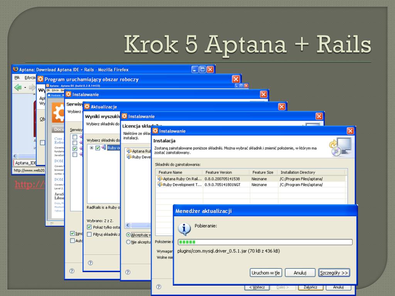This screenshot has height=296, width=395.
Task: Click Aptana Rub... item in license list
Action: [139, 151]
